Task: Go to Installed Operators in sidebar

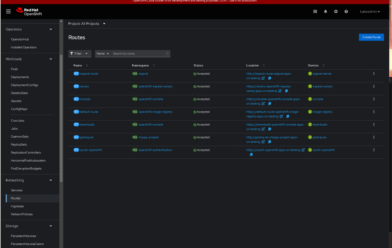Action: click(x=23, y=47)
